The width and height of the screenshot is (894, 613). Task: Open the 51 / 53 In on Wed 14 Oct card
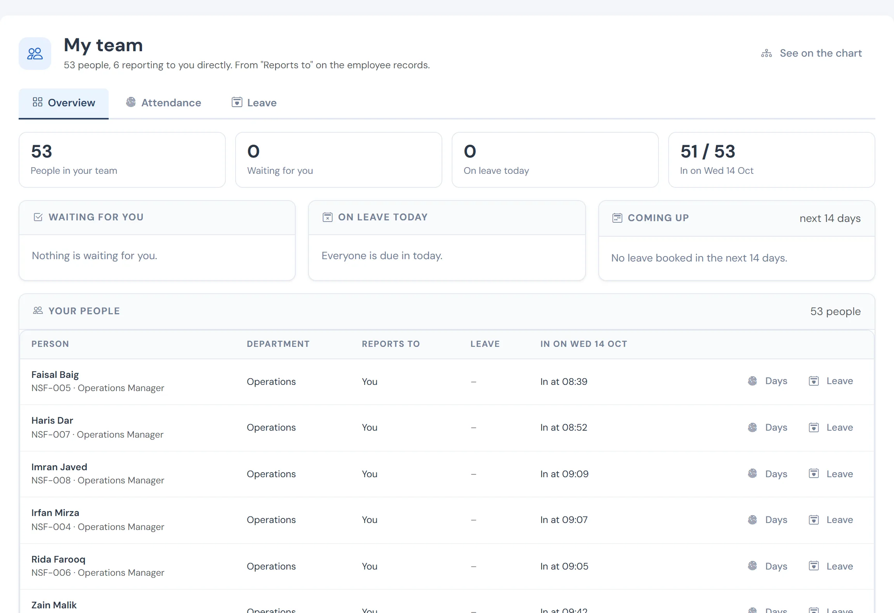click(x=771, y=160)
